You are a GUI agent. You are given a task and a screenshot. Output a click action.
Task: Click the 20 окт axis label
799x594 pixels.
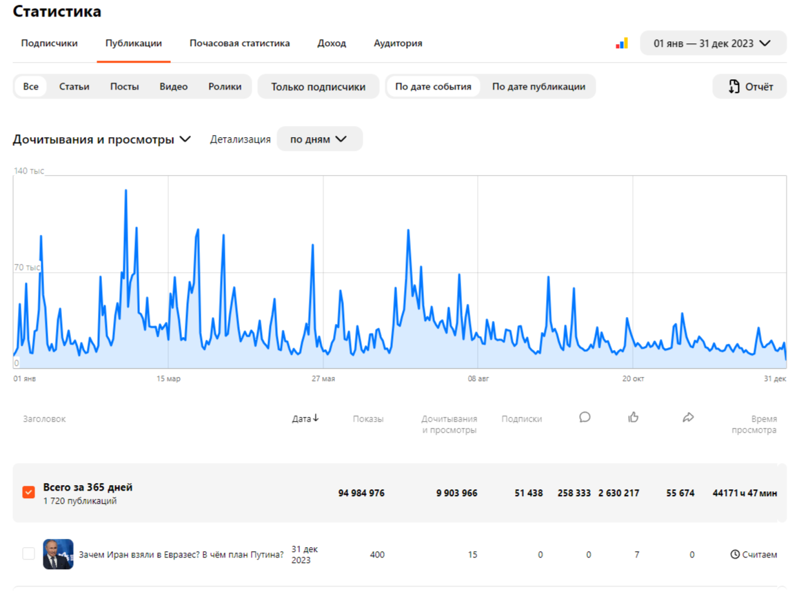[633, 378]
